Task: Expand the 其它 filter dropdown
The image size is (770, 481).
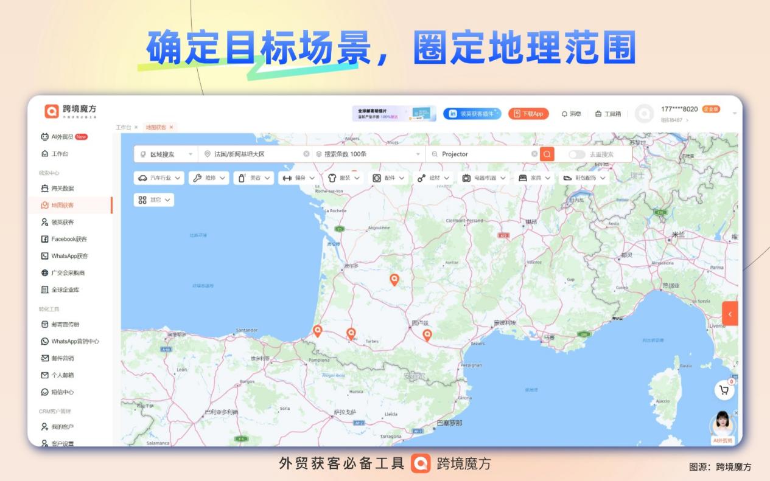Action: (154, 199)
